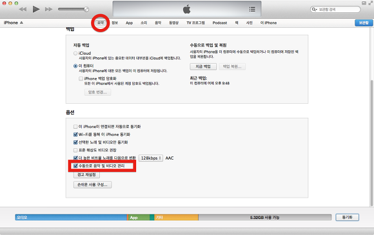Open the Up Next list icon
374x235 pixels.
pyautogui.click(x=252, y=9)
